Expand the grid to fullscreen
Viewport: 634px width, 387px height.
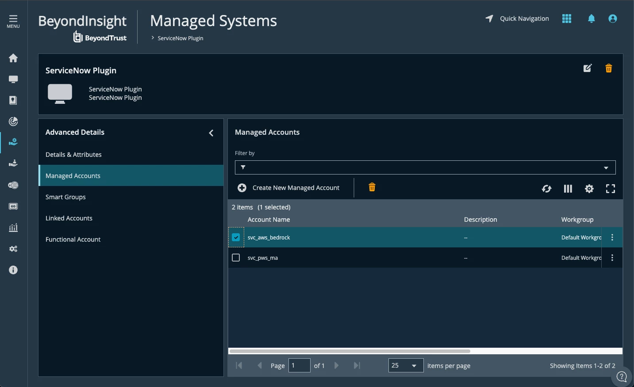[x=611, y=189]
